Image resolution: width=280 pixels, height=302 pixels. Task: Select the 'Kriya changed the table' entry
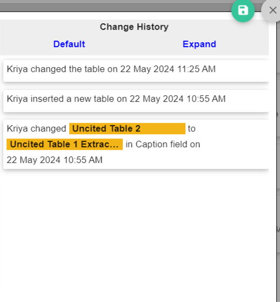[x=136, y=71]
